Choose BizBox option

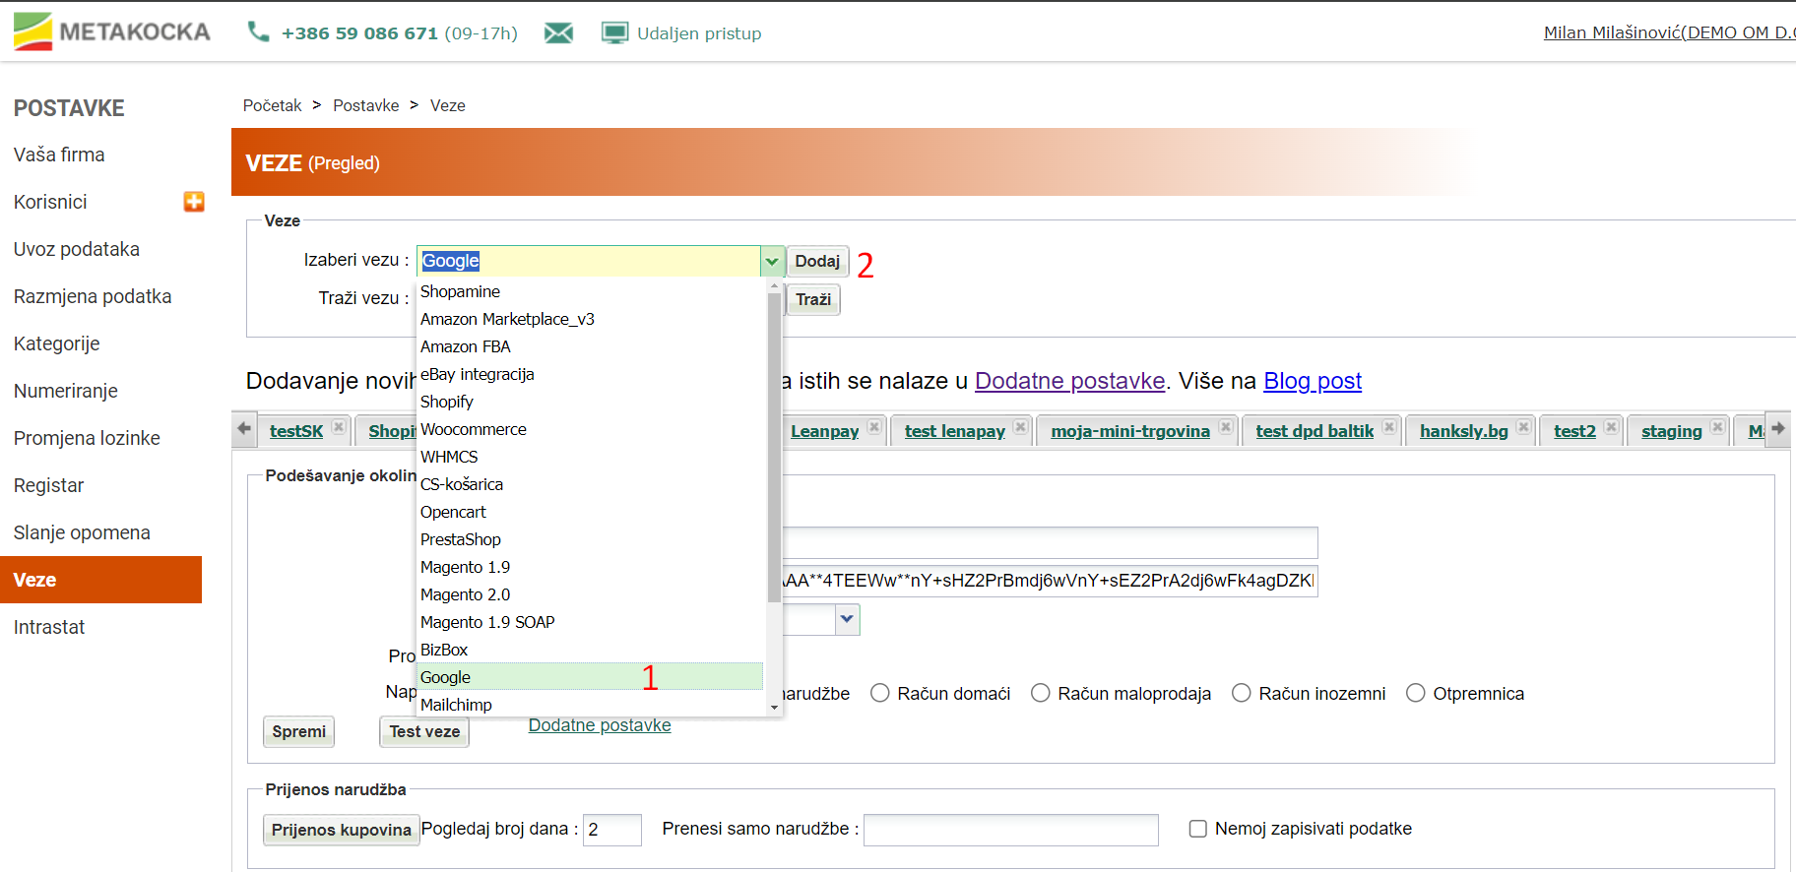[x=591, y=650]
